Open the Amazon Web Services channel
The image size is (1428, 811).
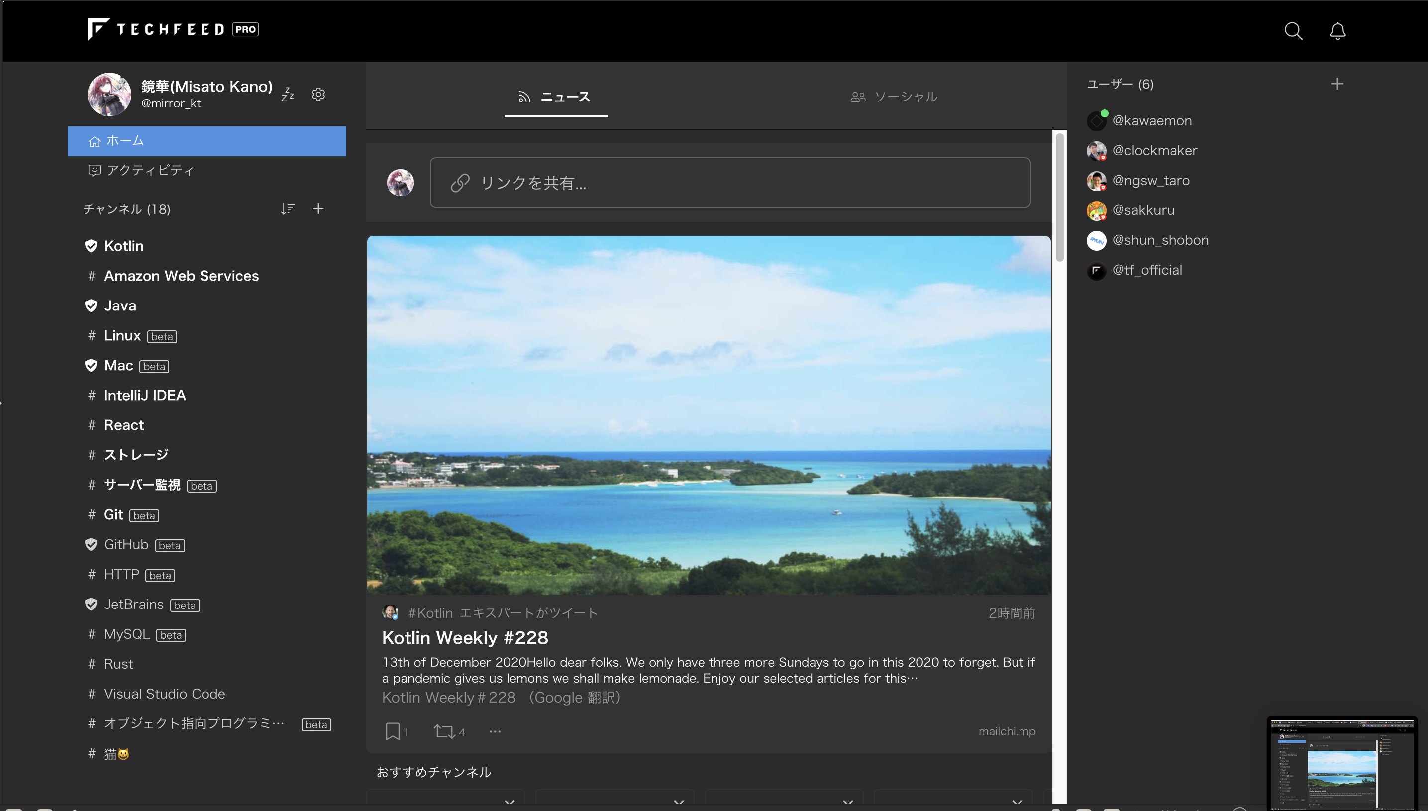point(181,276)
